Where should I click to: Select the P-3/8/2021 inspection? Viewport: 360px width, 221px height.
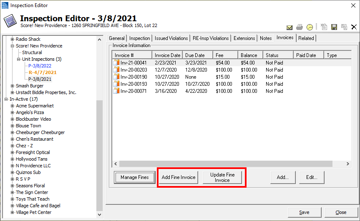click(40, 79)
